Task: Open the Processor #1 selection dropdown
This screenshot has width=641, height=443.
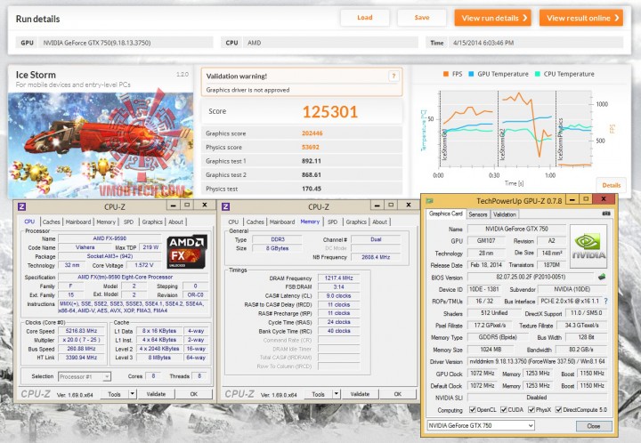Action: pos(85,376)
